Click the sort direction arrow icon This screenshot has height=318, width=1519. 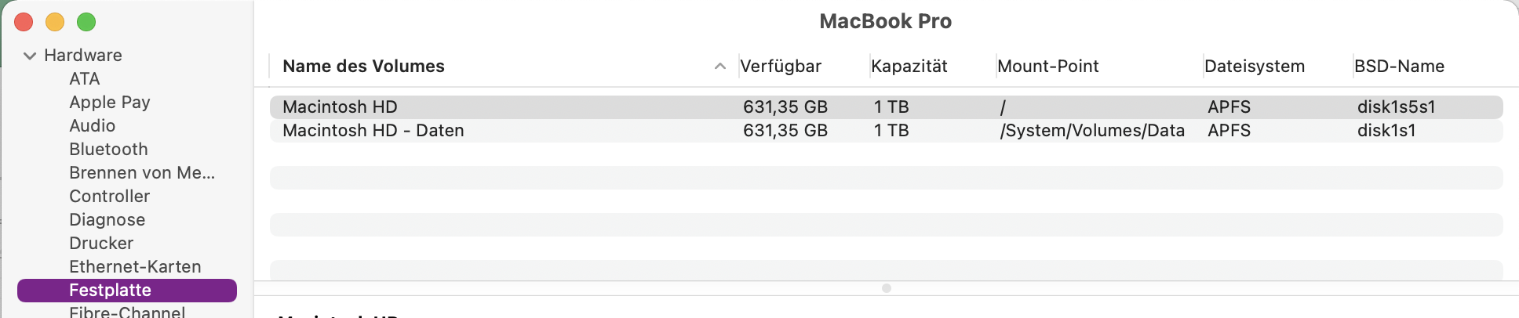point(719,67)
